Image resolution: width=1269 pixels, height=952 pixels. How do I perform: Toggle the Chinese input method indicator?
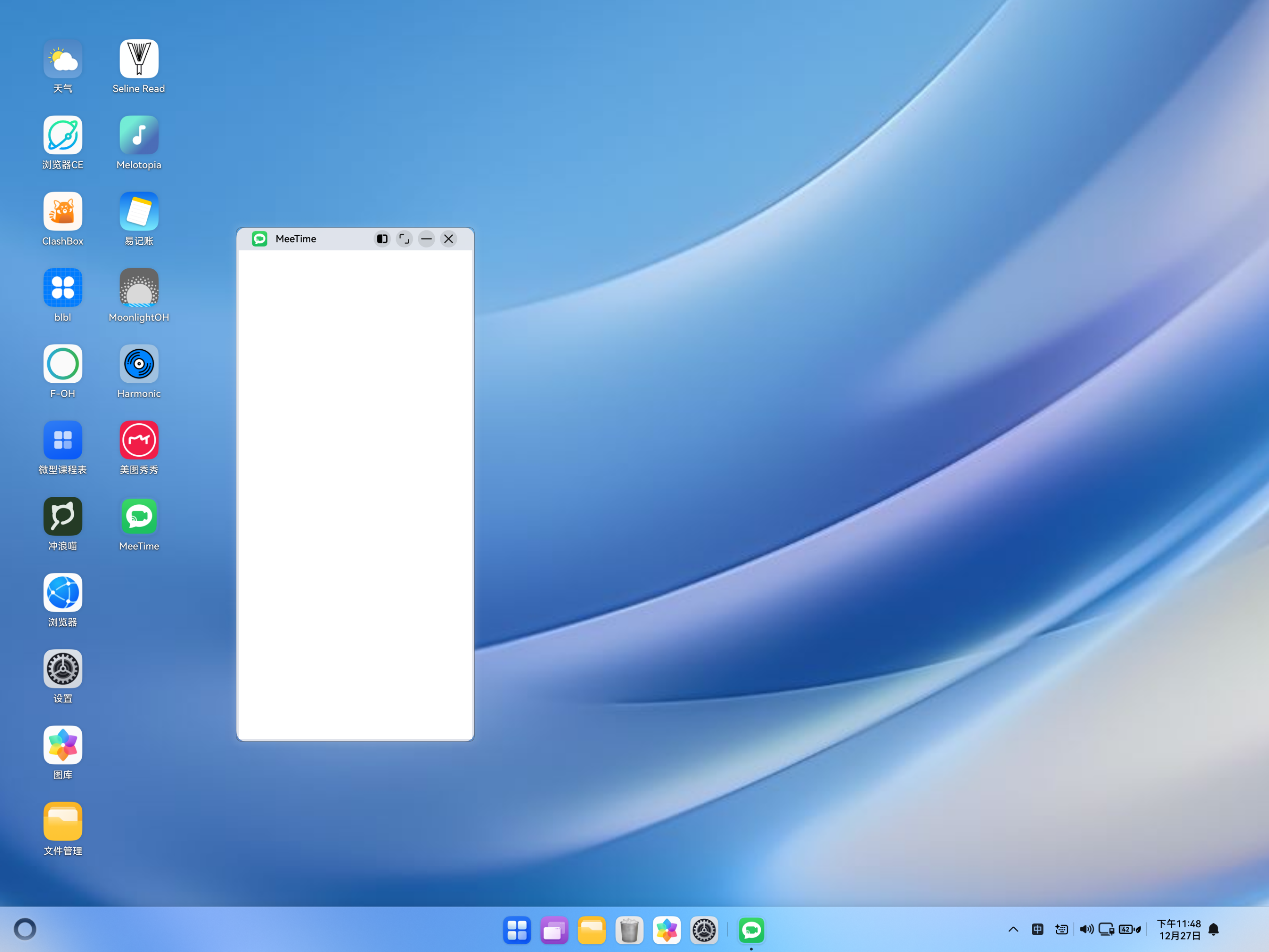1037,929
